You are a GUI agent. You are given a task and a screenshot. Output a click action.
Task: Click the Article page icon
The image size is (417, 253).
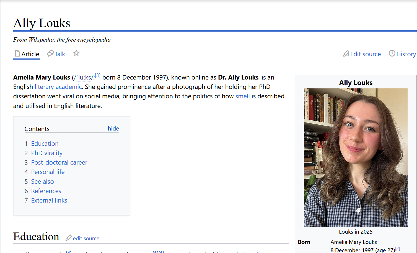coord(17,53)
